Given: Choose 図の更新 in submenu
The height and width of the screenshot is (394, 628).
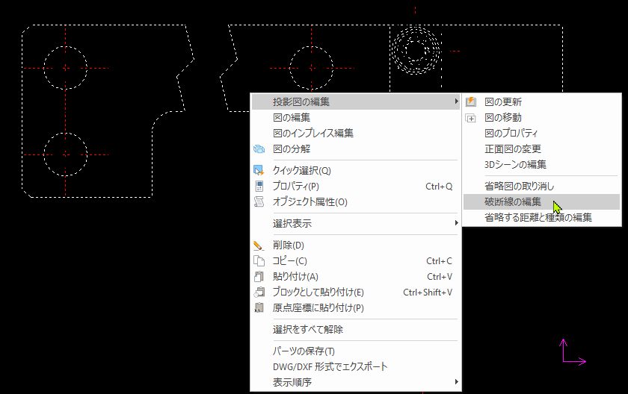Looking at the screenshot, I should click(541, 102).
